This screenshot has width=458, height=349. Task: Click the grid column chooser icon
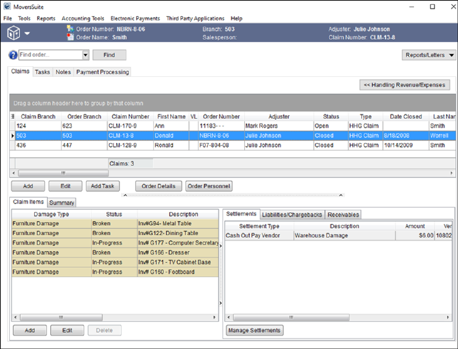click(x=13, y=116)
